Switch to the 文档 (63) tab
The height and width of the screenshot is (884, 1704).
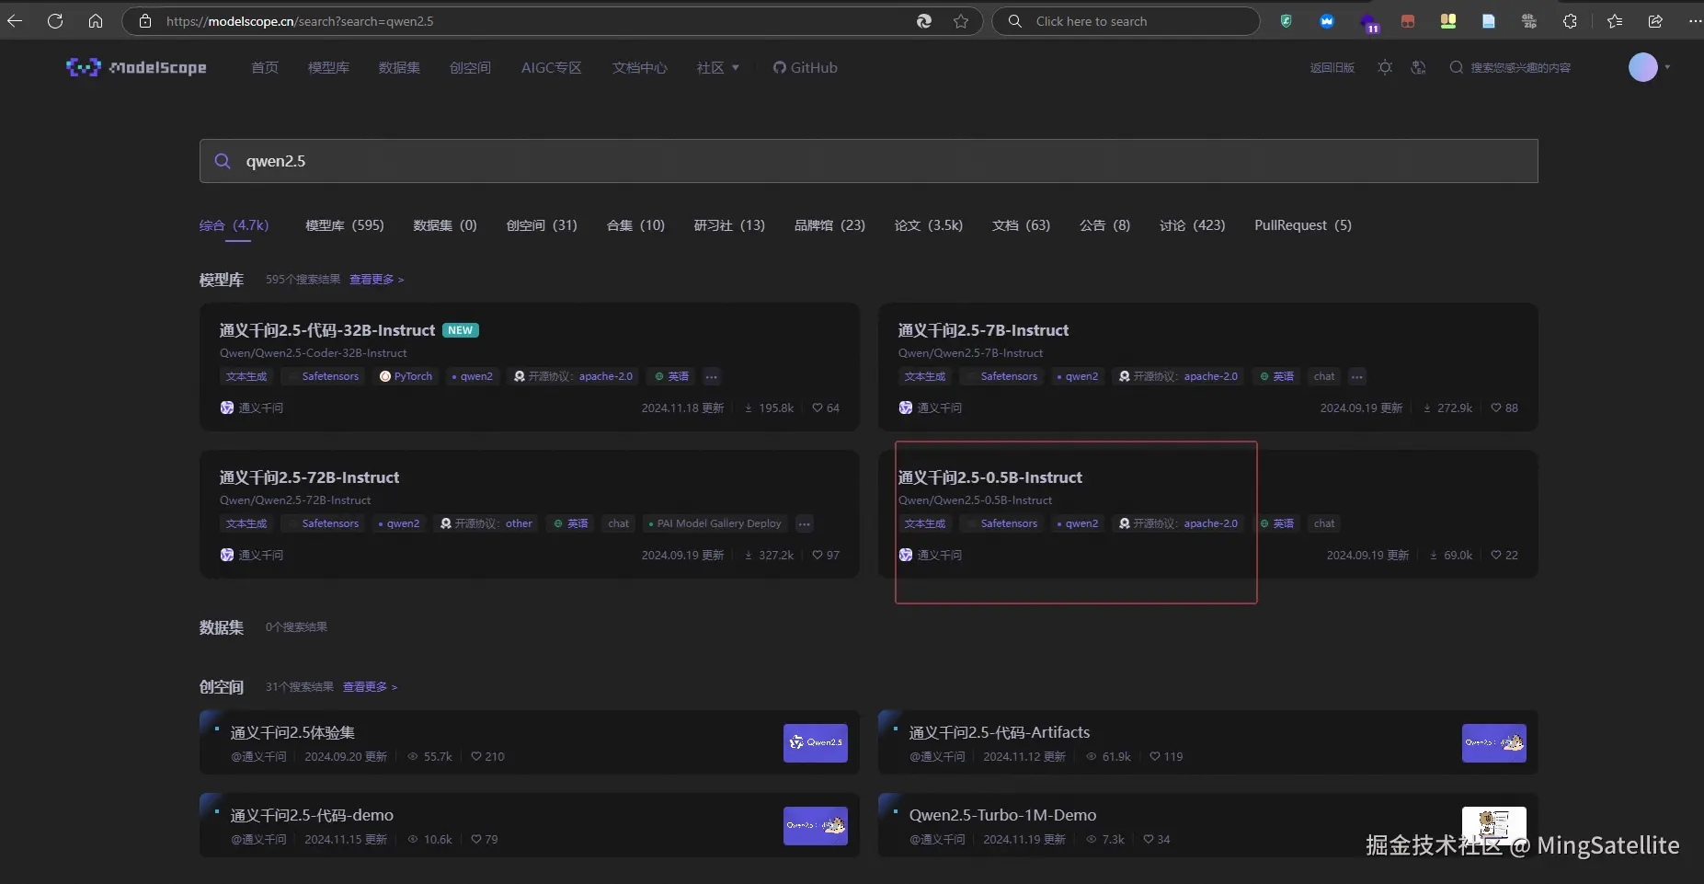1021,225
